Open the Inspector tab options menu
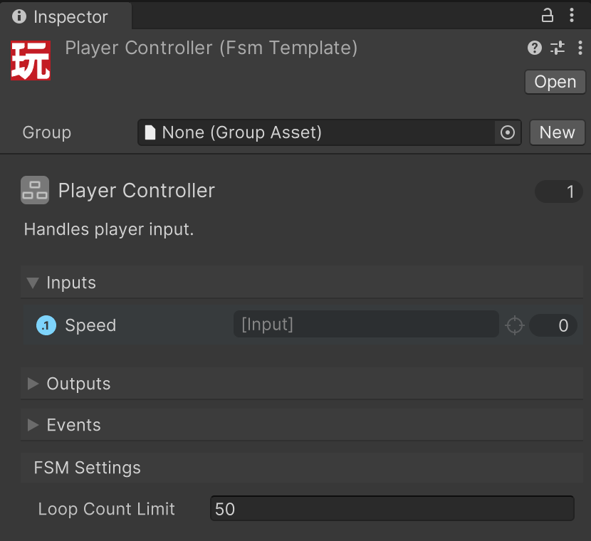This screenshot has width=591, height=541. (572, 16)
